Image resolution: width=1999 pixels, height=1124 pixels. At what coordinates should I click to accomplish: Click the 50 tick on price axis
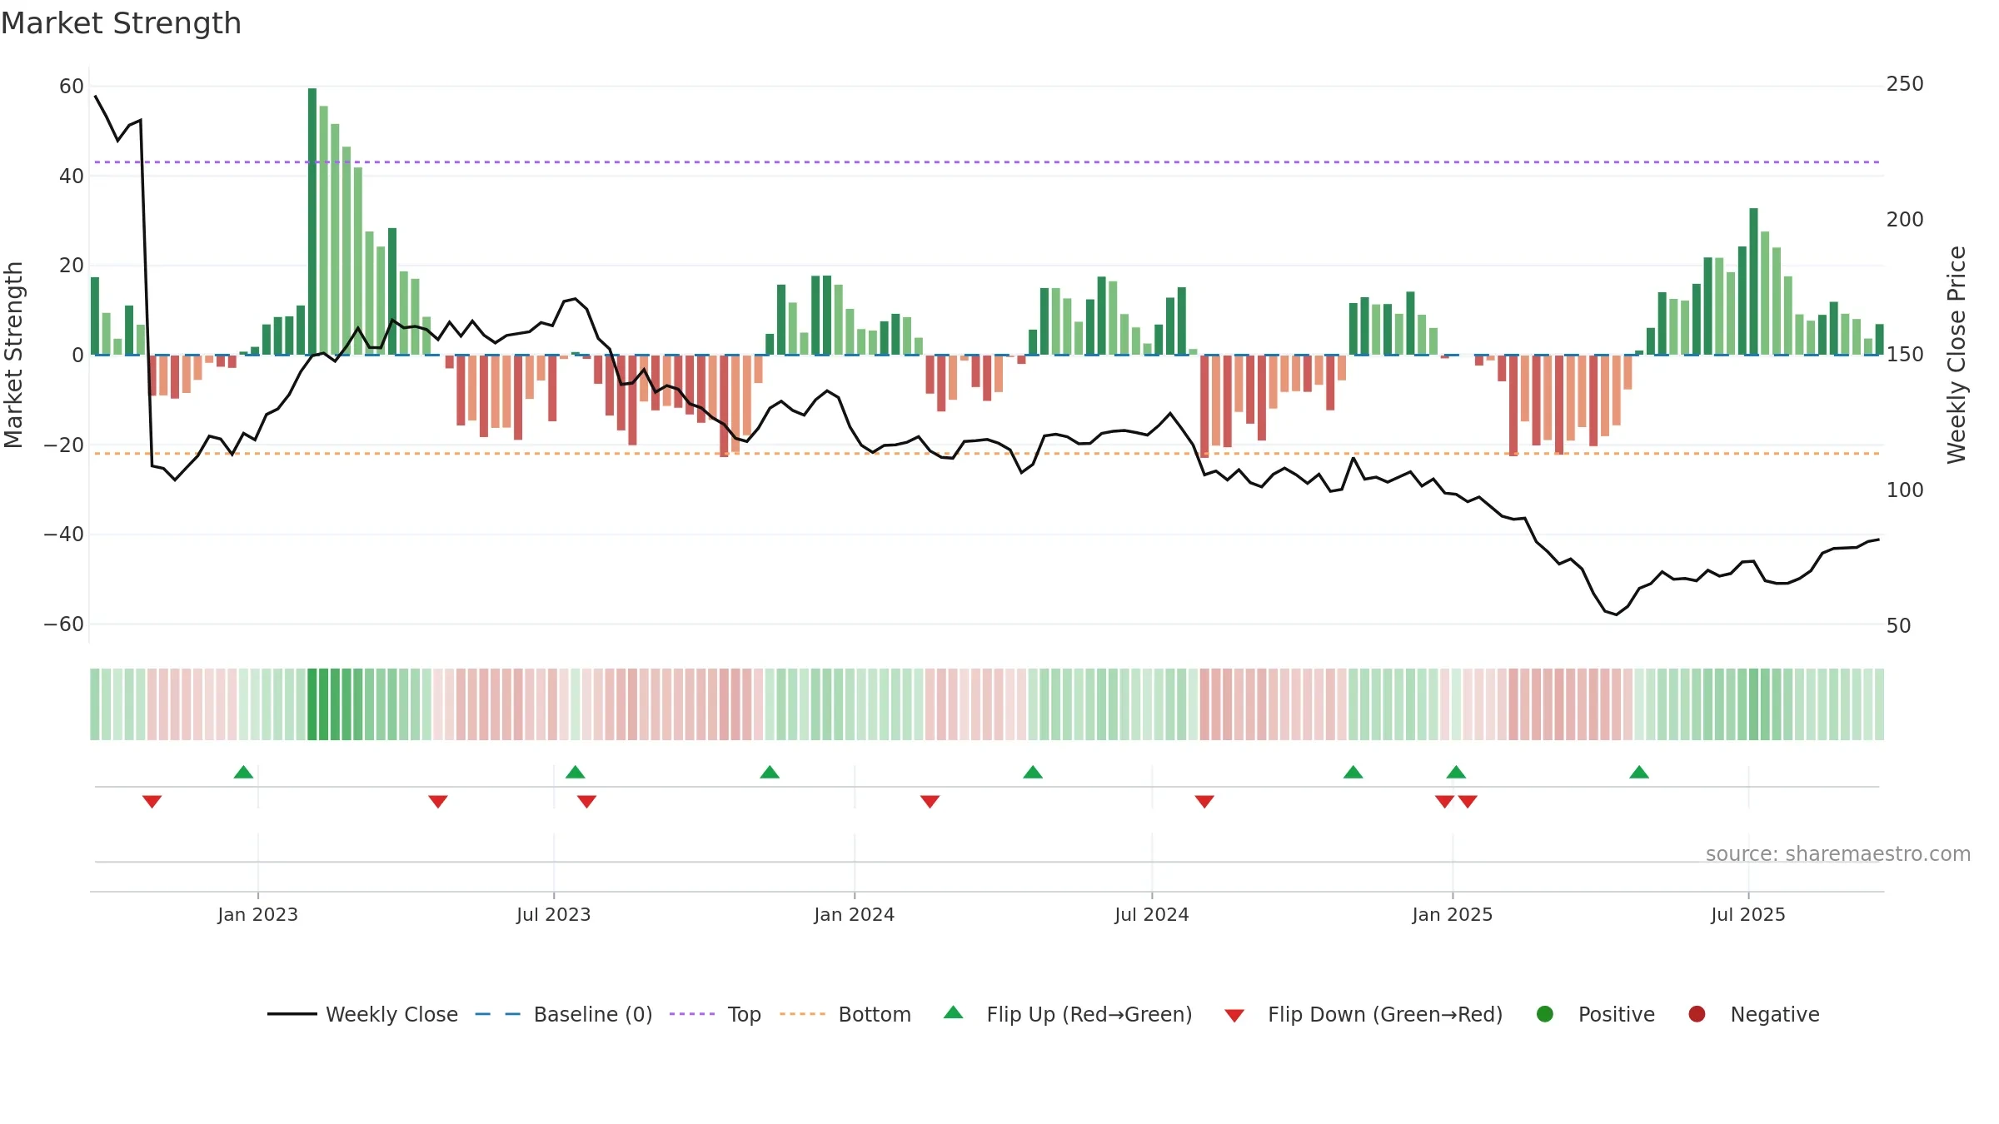point(1898,625)
